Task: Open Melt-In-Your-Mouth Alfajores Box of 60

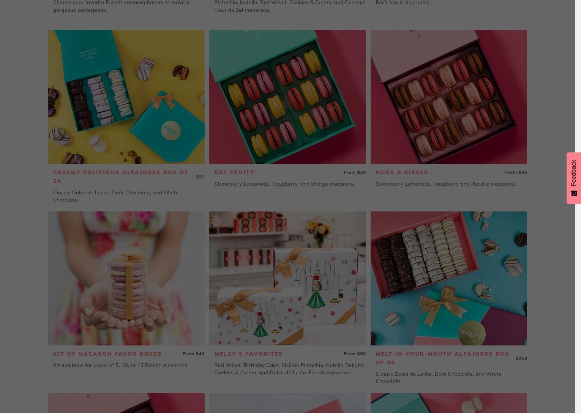Action: pos(442,358)
